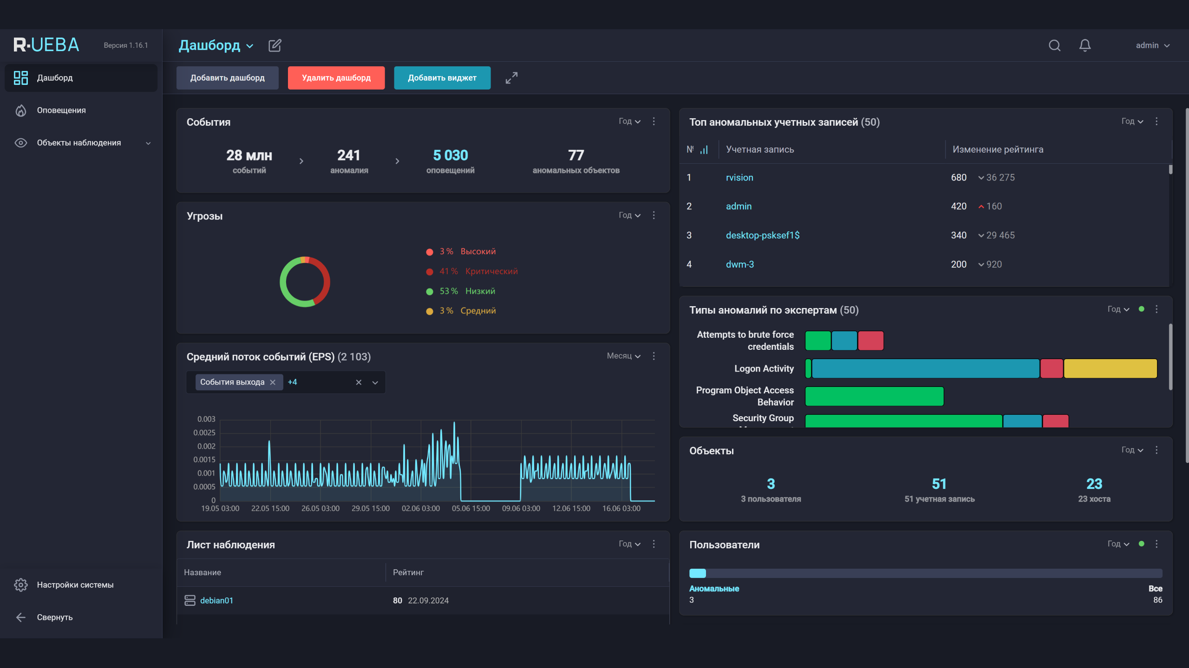Image resolution: width=1189 pixels, height=668 pixels.
Task: Toggle the Критический legend entry
Action: pos(491,271)
